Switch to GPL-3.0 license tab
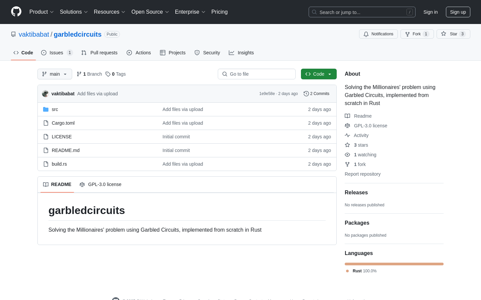 100,184
